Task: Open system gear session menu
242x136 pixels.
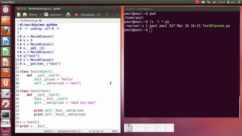Action: click(239, 2)
